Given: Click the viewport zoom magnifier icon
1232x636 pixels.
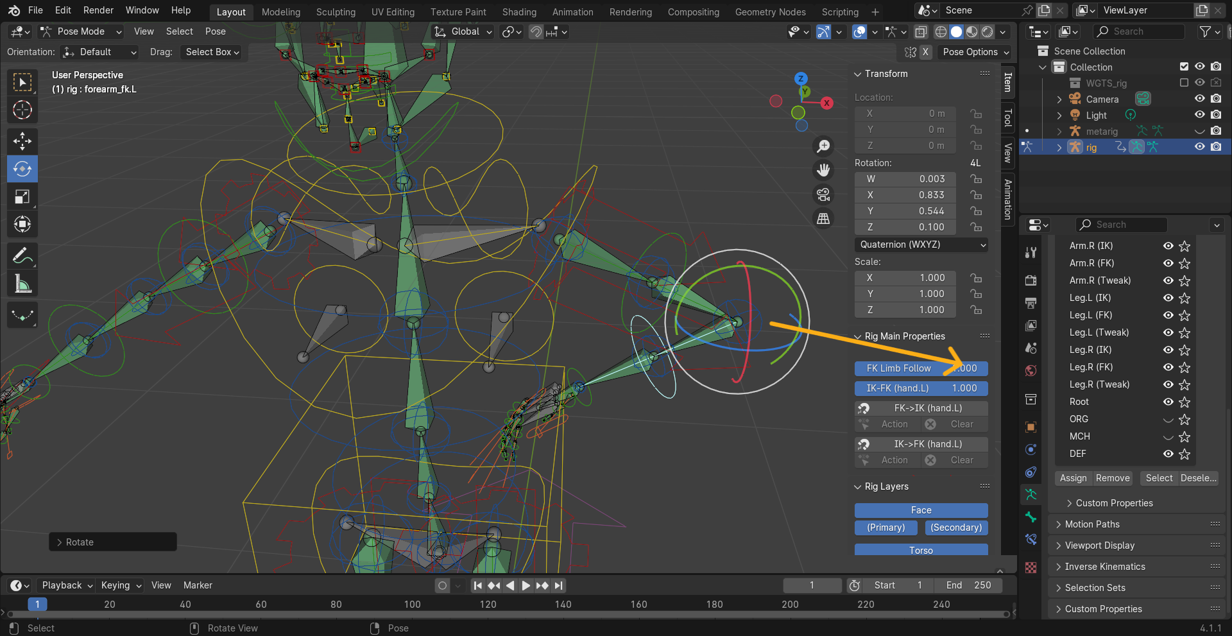Looking at the screenshot, I should click(823, 146).
